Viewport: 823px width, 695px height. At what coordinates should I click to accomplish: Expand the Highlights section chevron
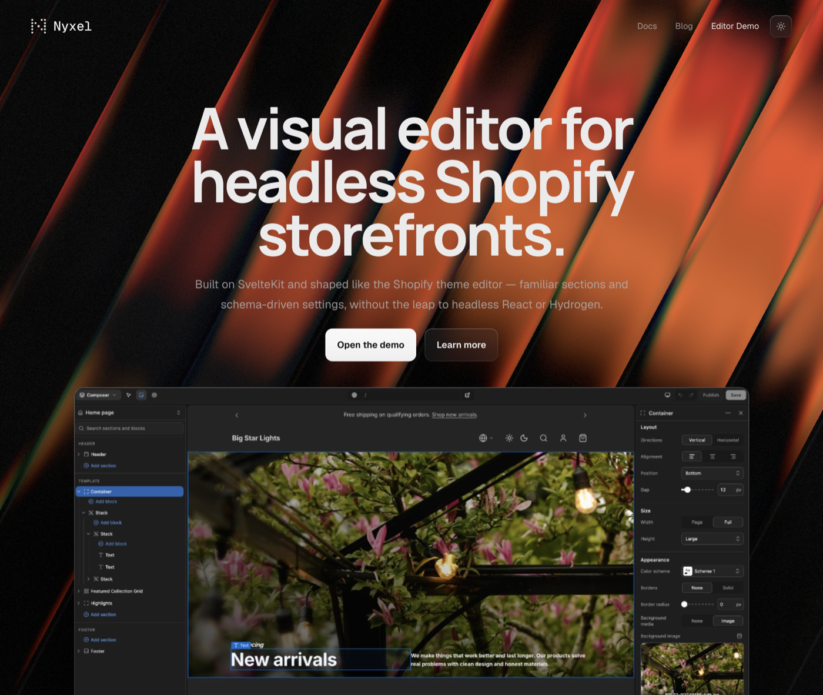(x=79, y=603)
